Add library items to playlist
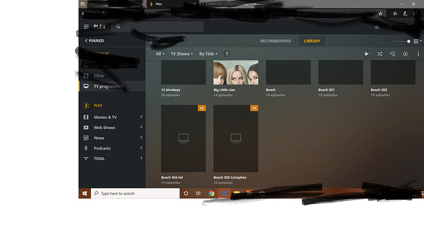 (393, 54)
